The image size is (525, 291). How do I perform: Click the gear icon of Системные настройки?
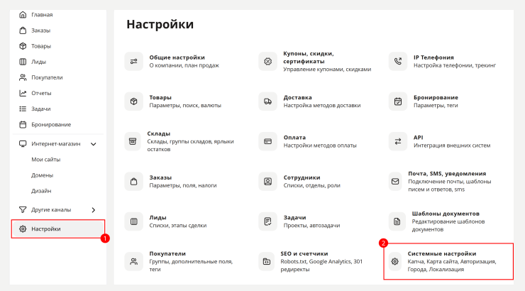[395, 261]
